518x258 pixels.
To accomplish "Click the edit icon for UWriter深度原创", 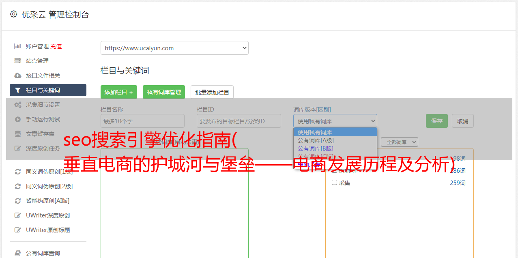I will (17, 215).
